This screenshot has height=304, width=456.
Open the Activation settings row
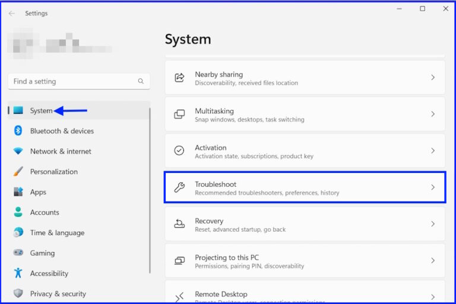click(305, 151)
